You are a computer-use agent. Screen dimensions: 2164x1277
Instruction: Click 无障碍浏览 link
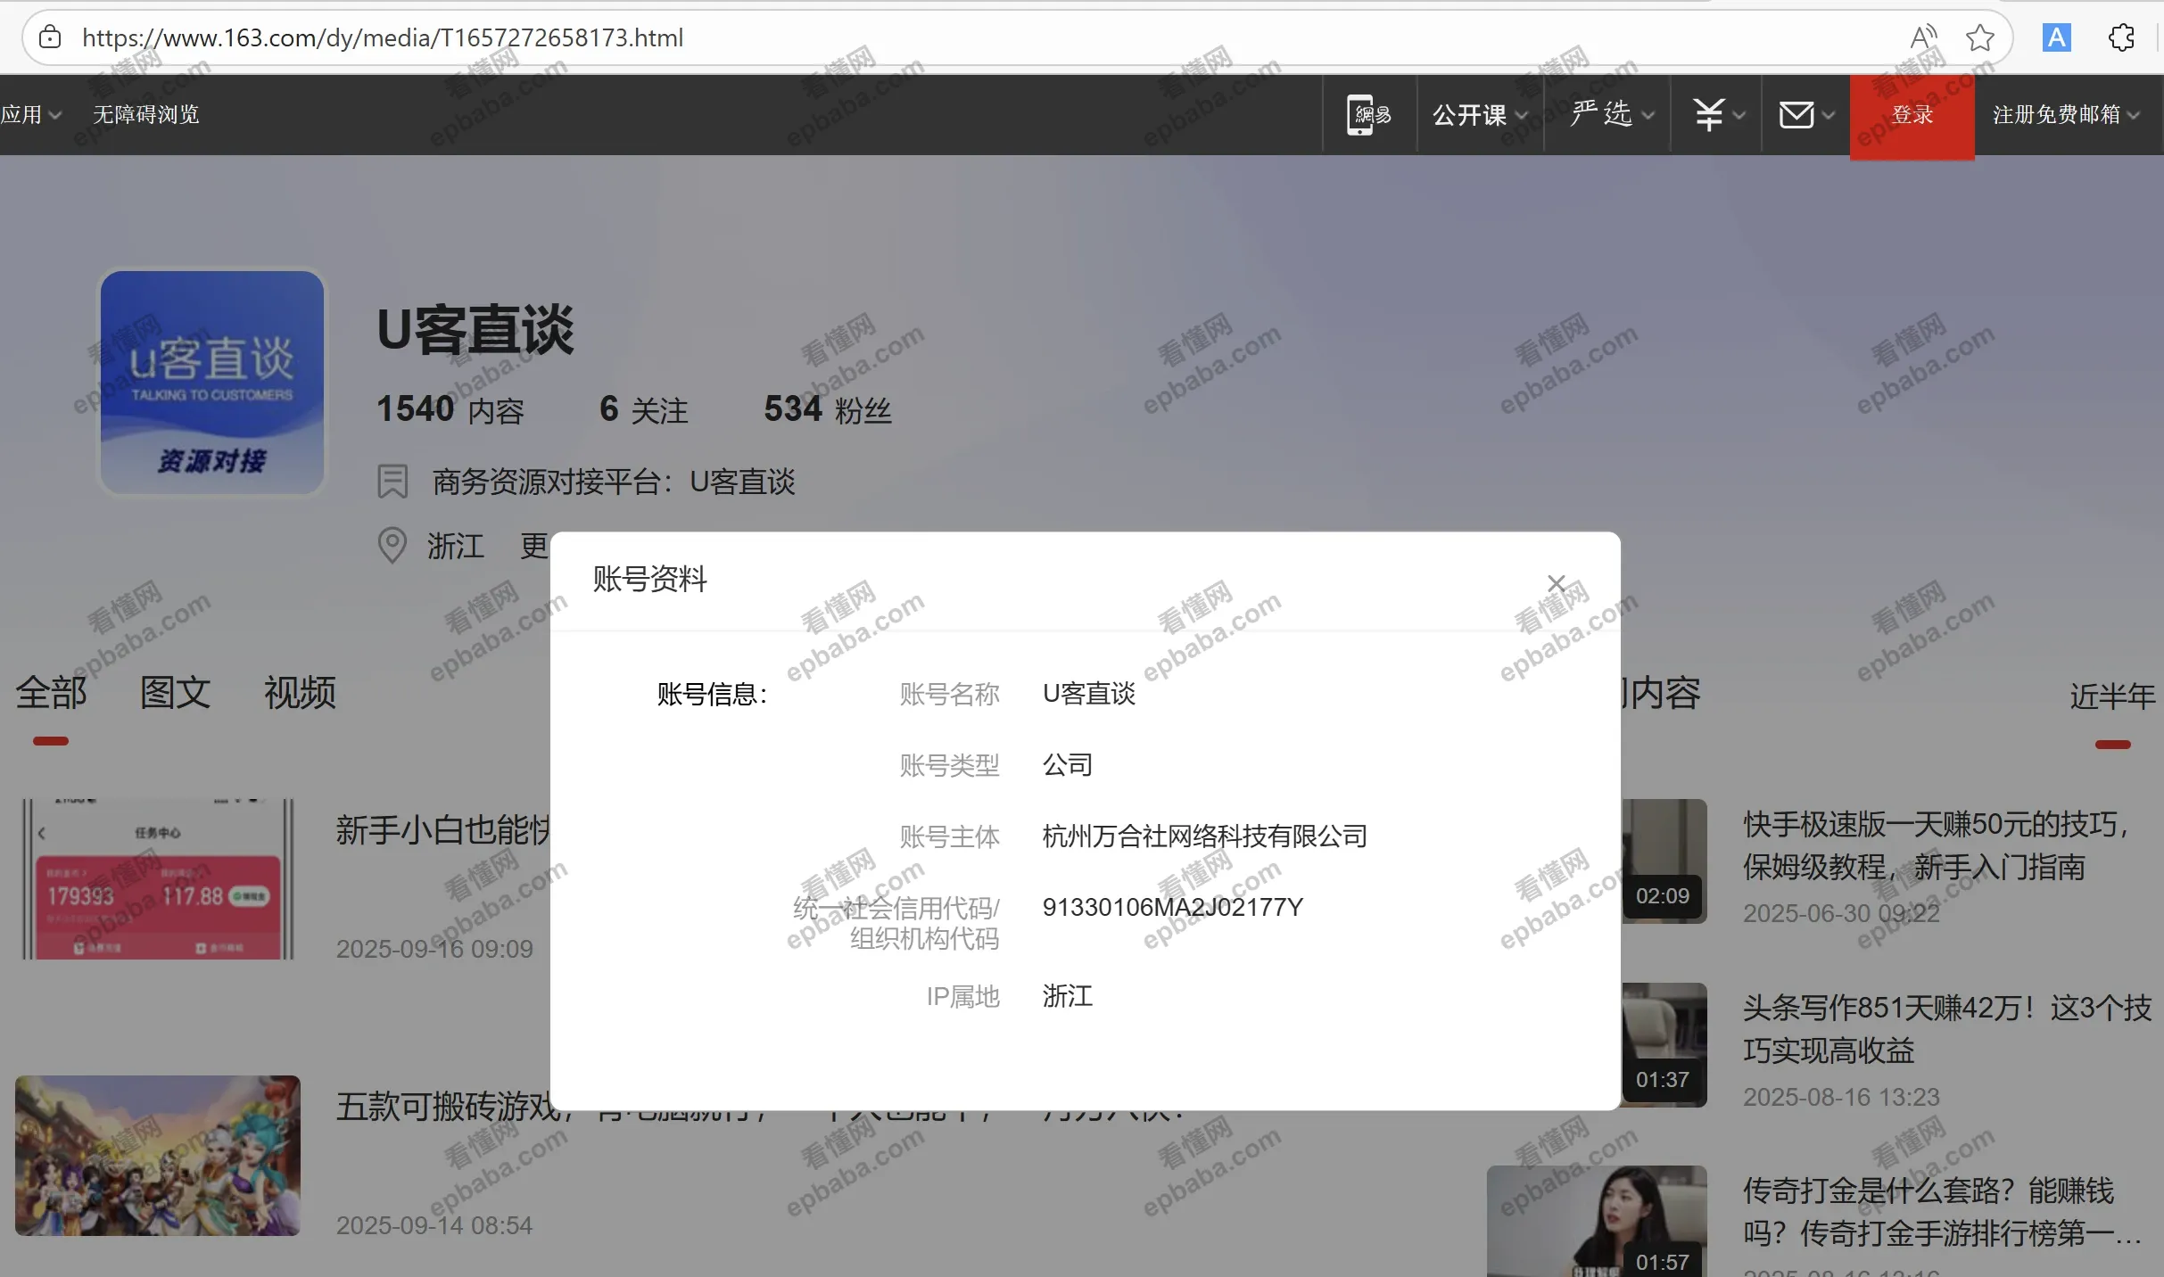146,114
